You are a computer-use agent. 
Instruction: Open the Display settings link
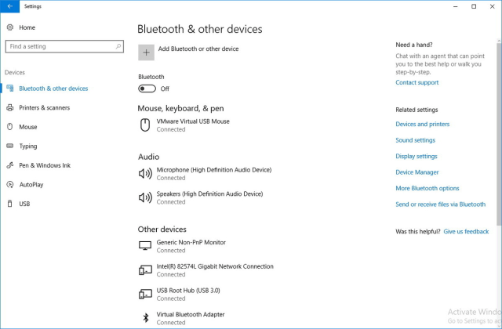(417, 156)
